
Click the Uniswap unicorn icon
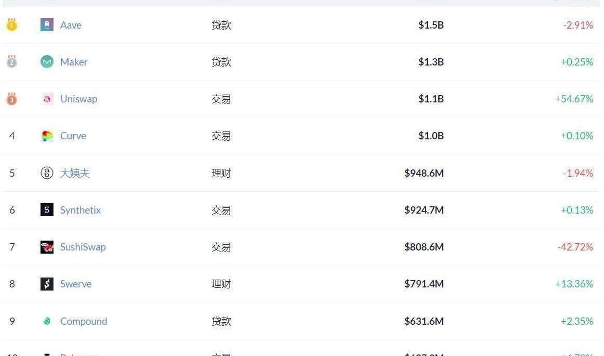47,99
